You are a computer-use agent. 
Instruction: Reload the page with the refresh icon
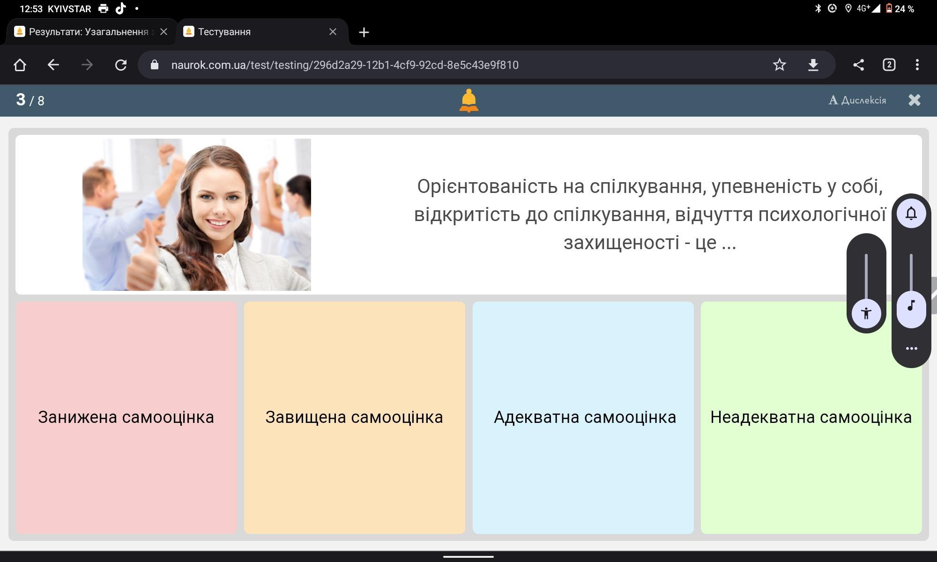(121, 65)
